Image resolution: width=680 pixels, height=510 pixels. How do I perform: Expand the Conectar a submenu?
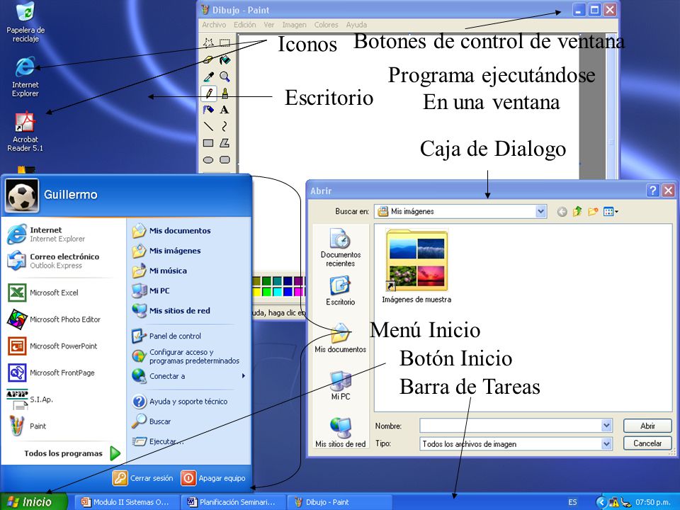tap(244, 376)
